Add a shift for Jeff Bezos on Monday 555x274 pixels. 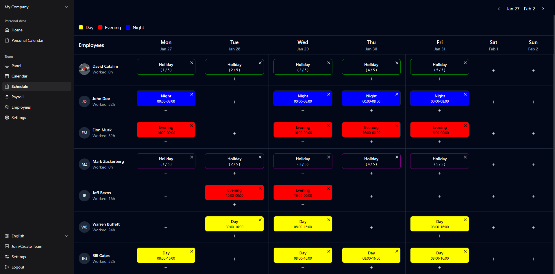tap(166, 196)
